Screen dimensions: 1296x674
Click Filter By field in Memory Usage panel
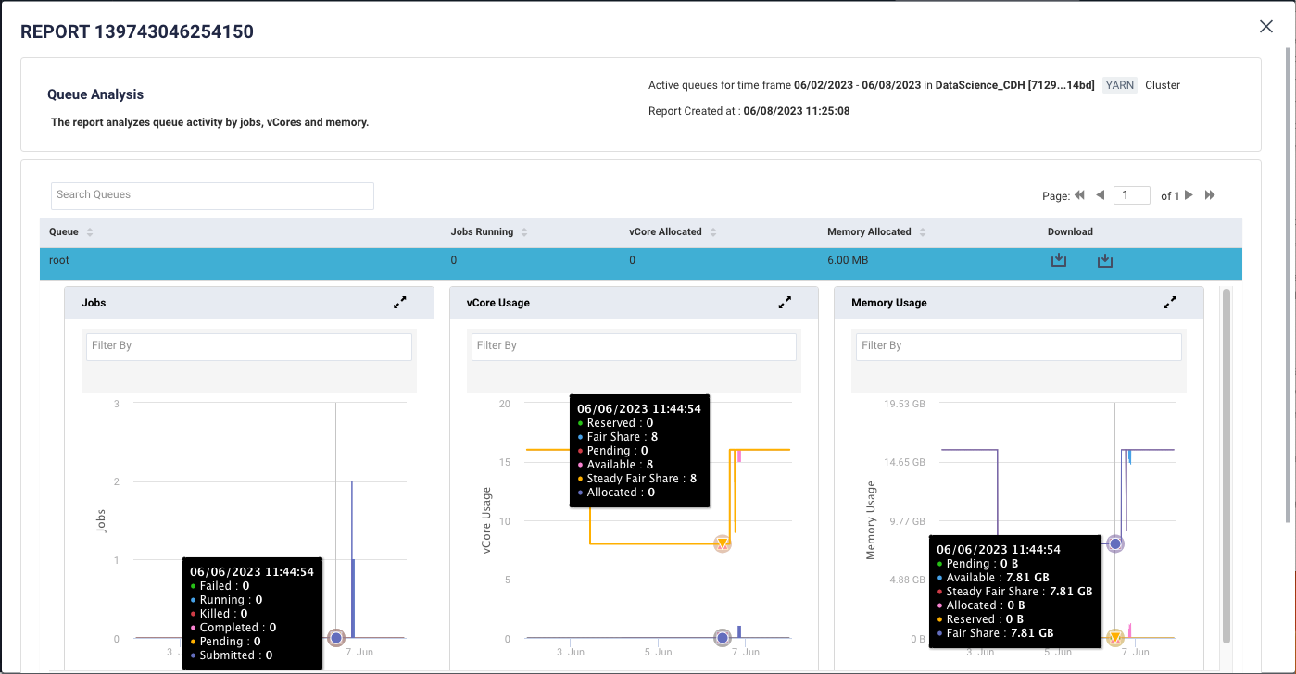[x=1019, y=346]
